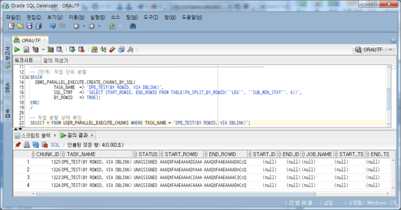401x210 pixels.
Task: Run the statement with the green play icon
Action: tap(17, 50)
